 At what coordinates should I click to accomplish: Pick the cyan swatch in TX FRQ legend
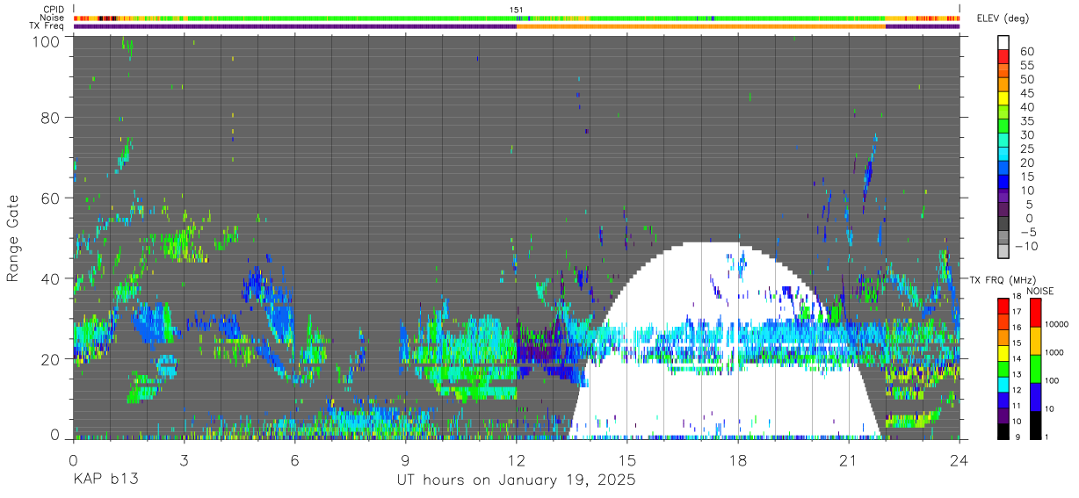coord(1003,383)
